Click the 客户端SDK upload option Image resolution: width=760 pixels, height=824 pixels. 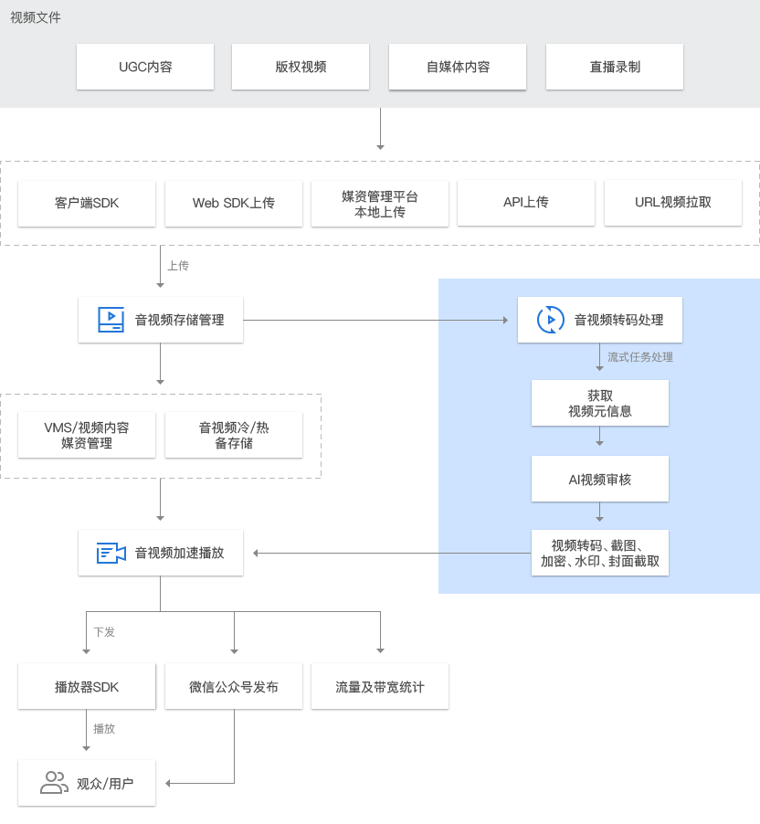87,204
